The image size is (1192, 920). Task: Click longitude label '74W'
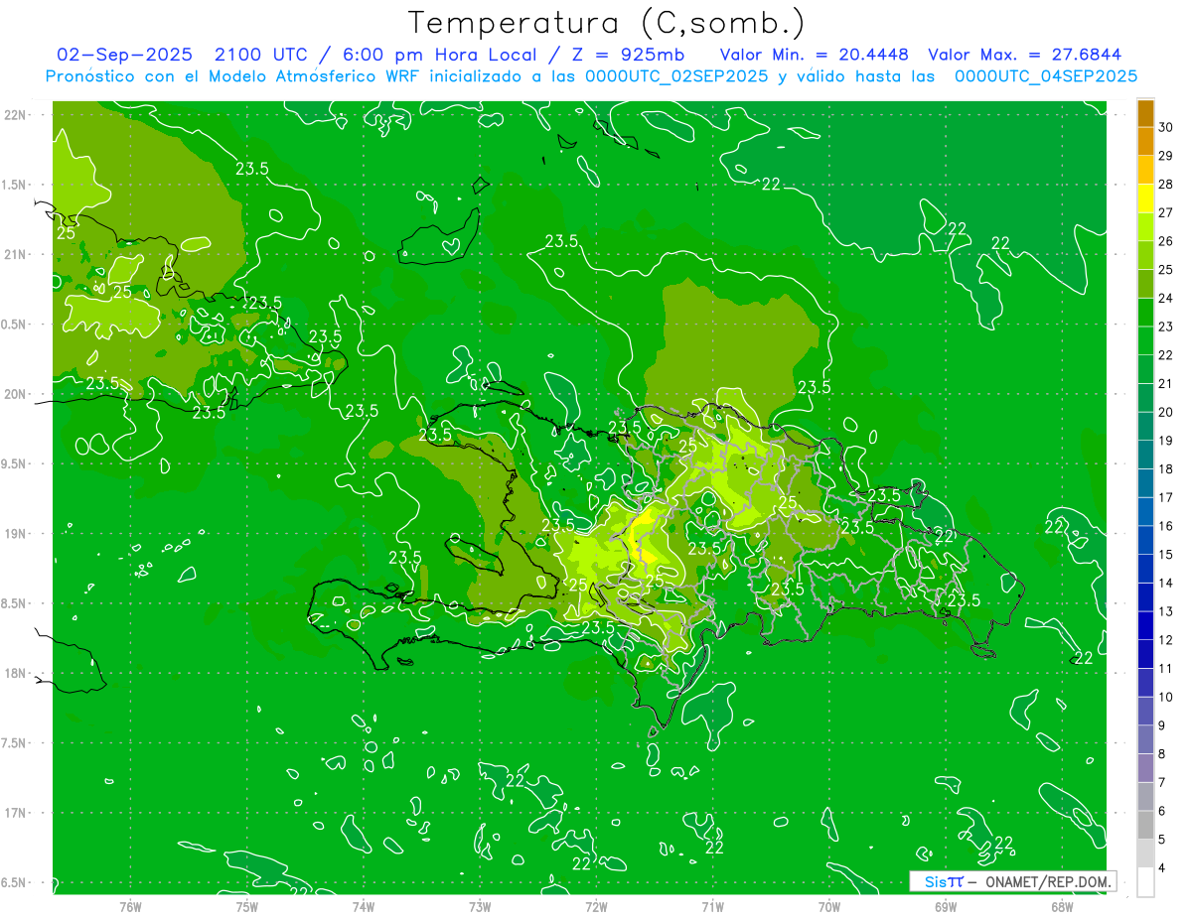(364, 907)
